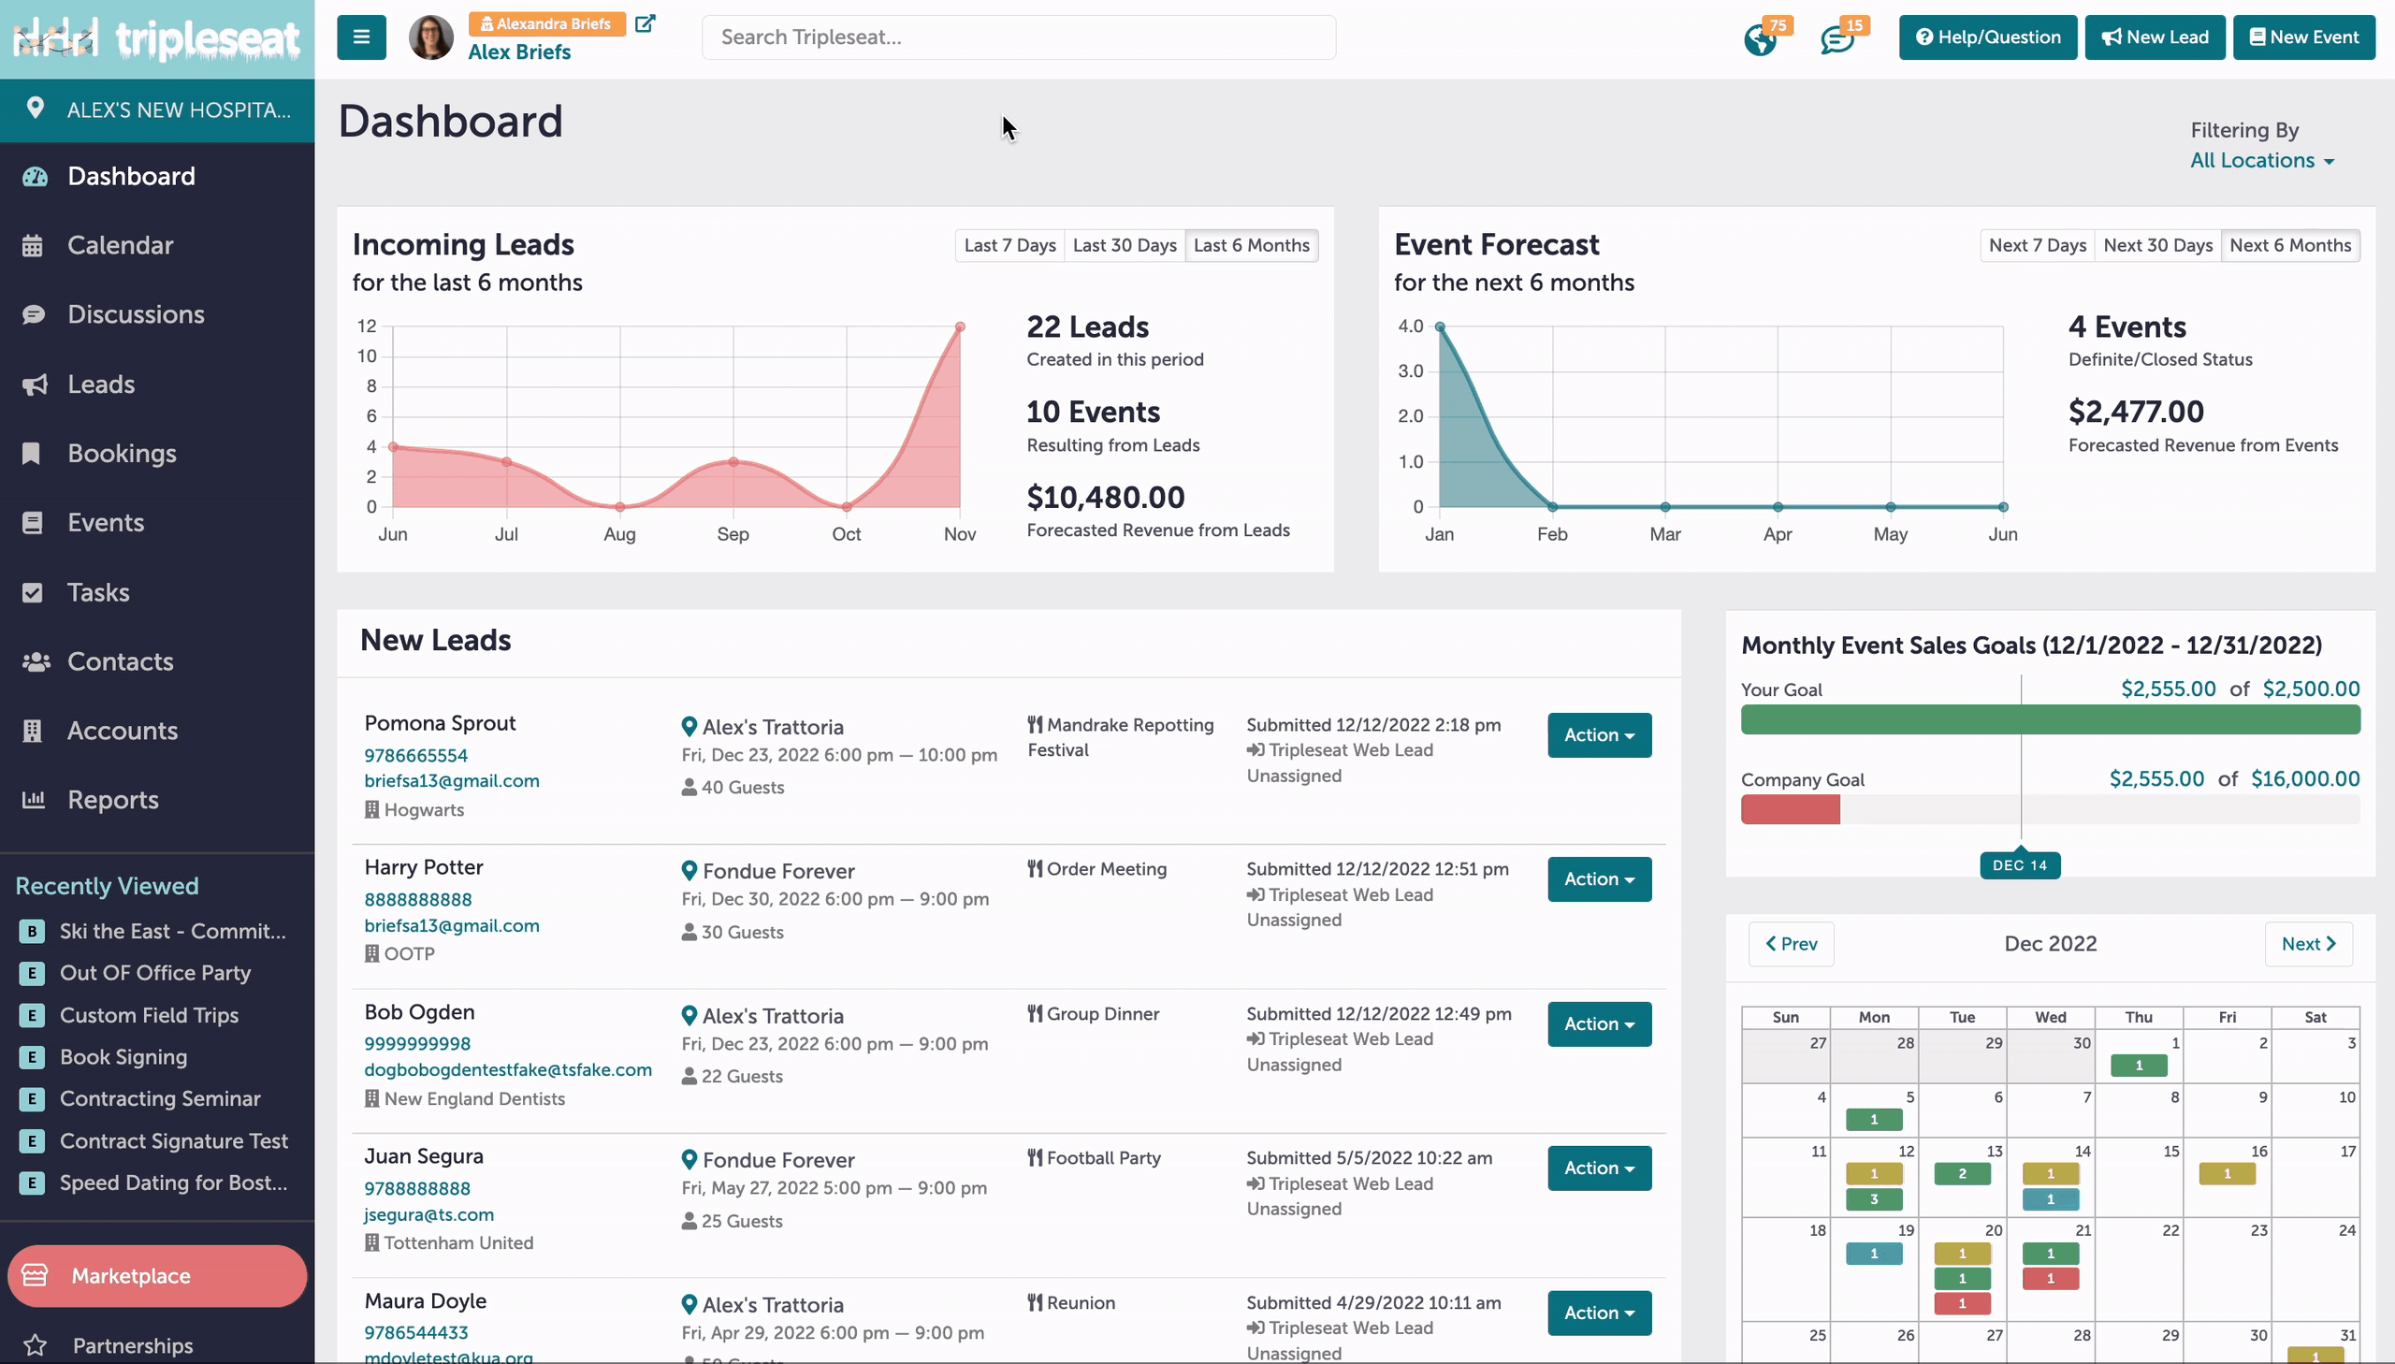Image resolution: width=2395 pixels, height=1364 pixels.
Task: Click the Leads megaphone icon in the sidebar
Action: pos(35,385)
